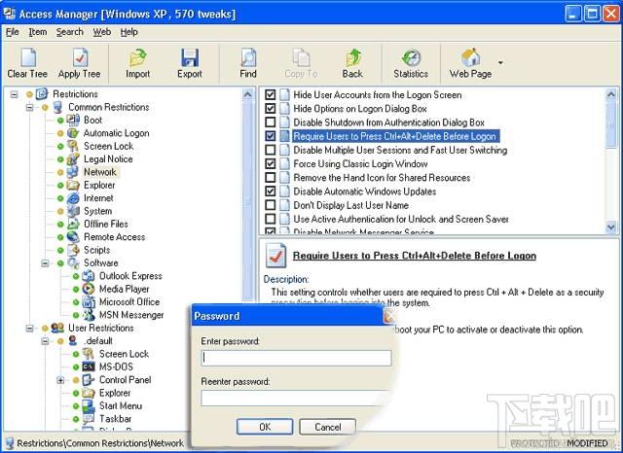Image resolution: width=623 pixels, height=453 pixels.
Task: Click the Web Page house icon
Action: click(470, 58)
